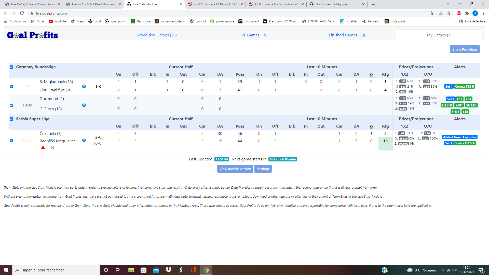Click the translate page icon
The image size is (489, 275).
[432, 13]
